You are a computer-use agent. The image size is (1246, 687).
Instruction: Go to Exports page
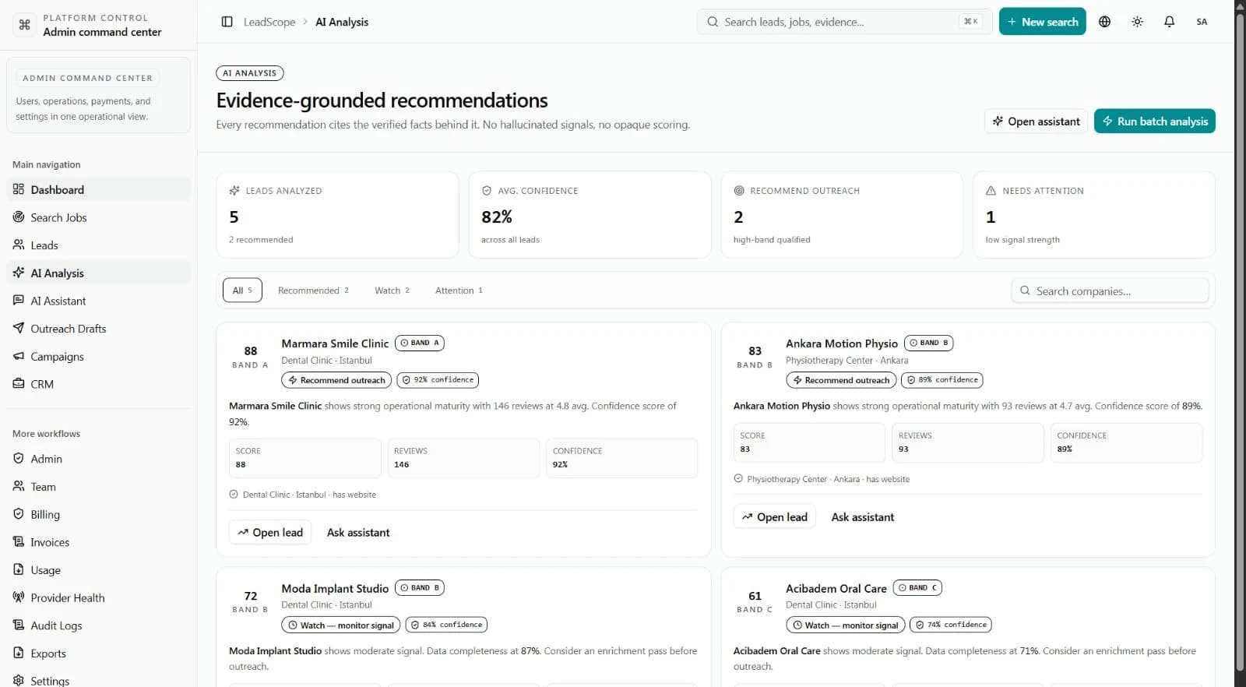tap(98, 654)
